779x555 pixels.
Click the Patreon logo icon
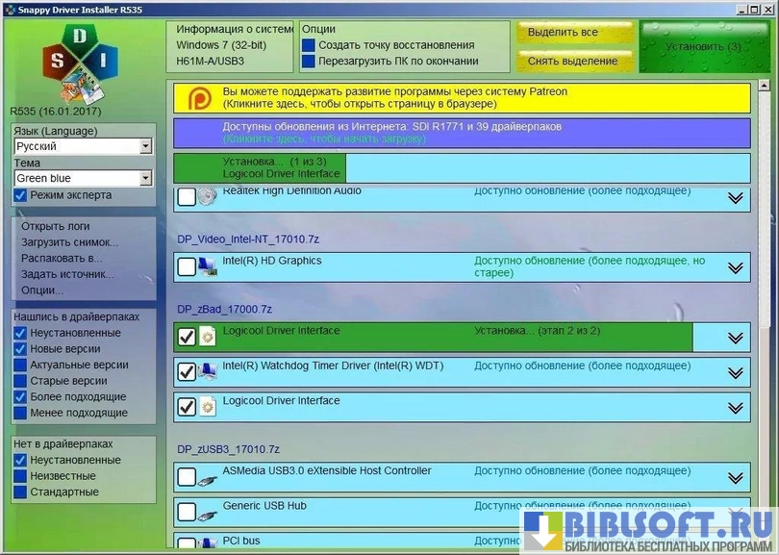(x=199, y=97)
